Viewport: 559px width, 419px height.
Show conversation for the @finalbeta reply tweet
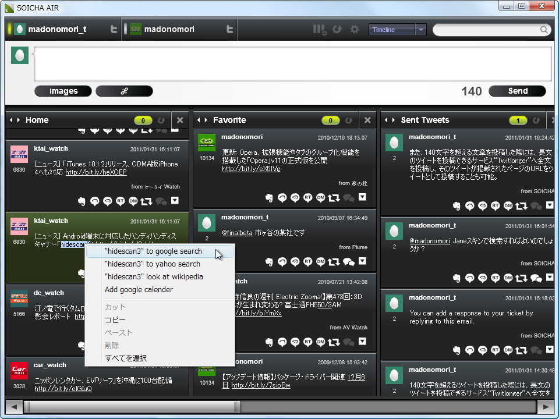(x=349, y=262)
